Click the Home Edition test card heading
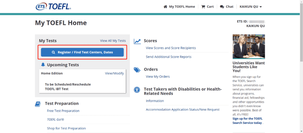The width and height of the screenshot is (303, 133). (x=52, y=73)
